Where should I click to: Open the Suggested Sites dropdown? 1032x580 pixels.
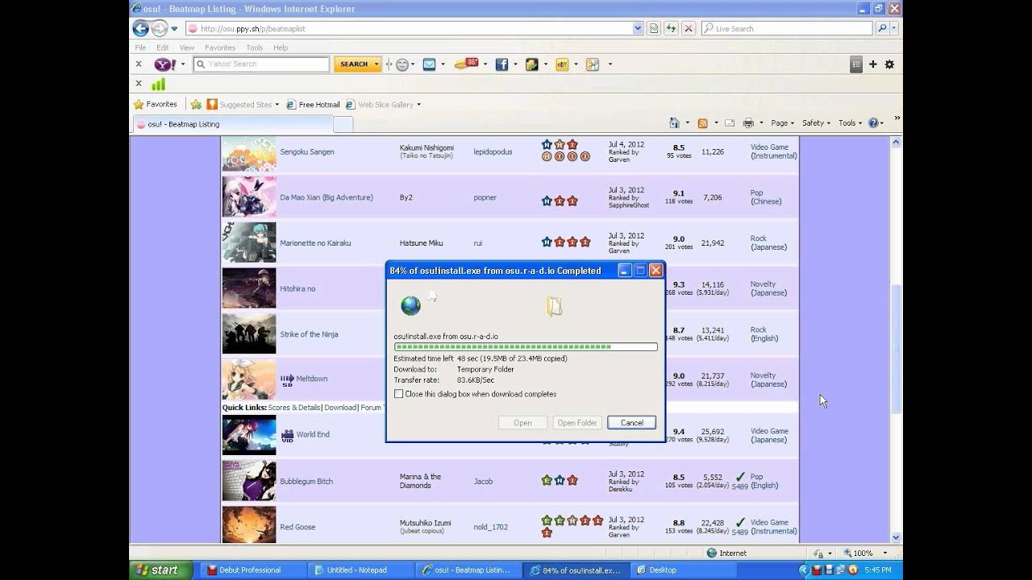coord(277,105)
